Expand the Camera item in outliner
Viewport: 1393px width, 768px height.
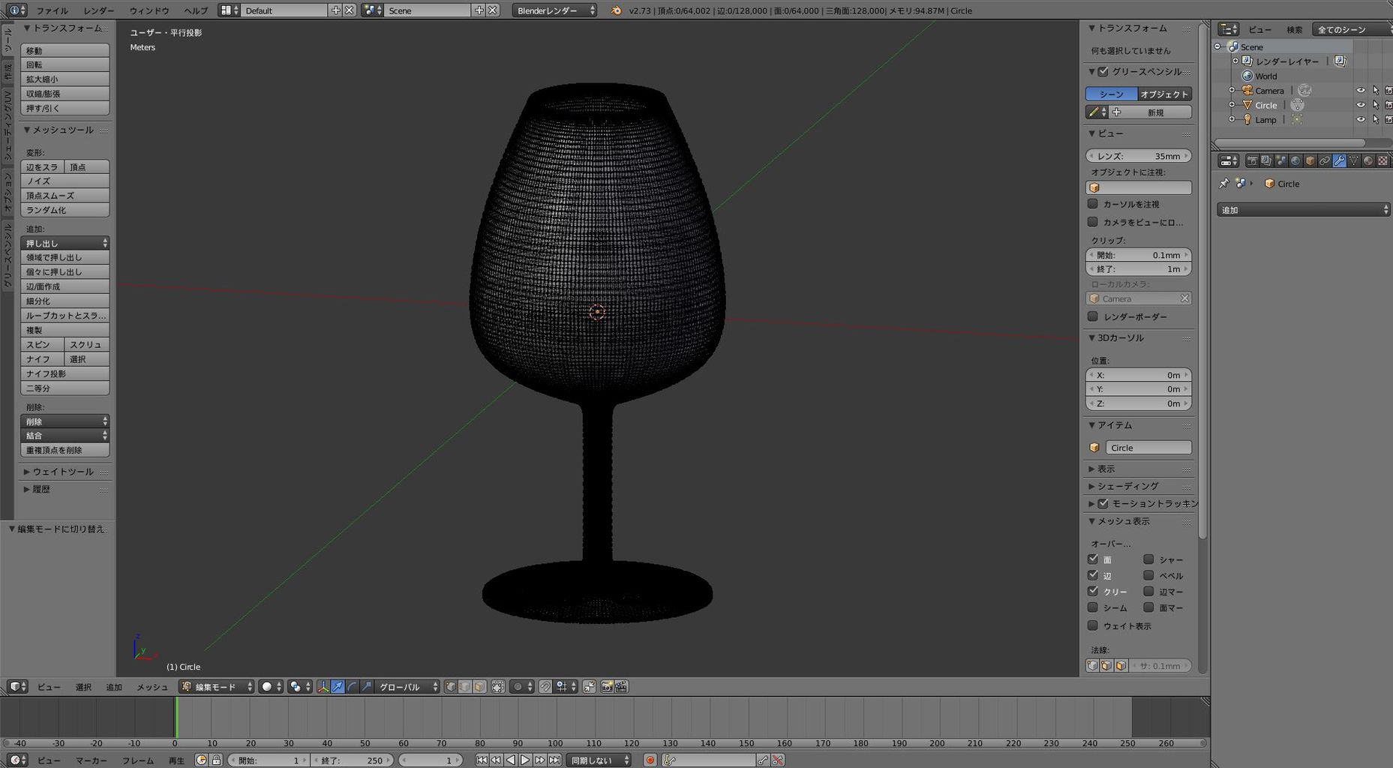pyautogui.click(x=1232, y=90)
